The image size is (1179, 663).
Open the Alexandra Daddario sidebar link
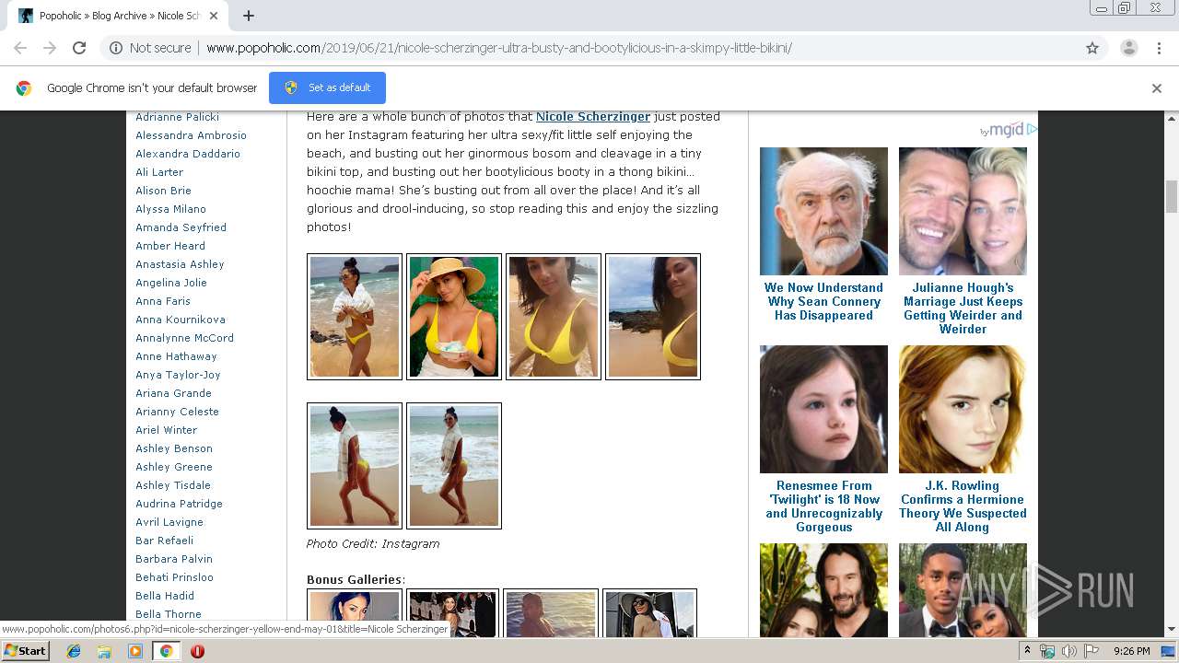188,154
